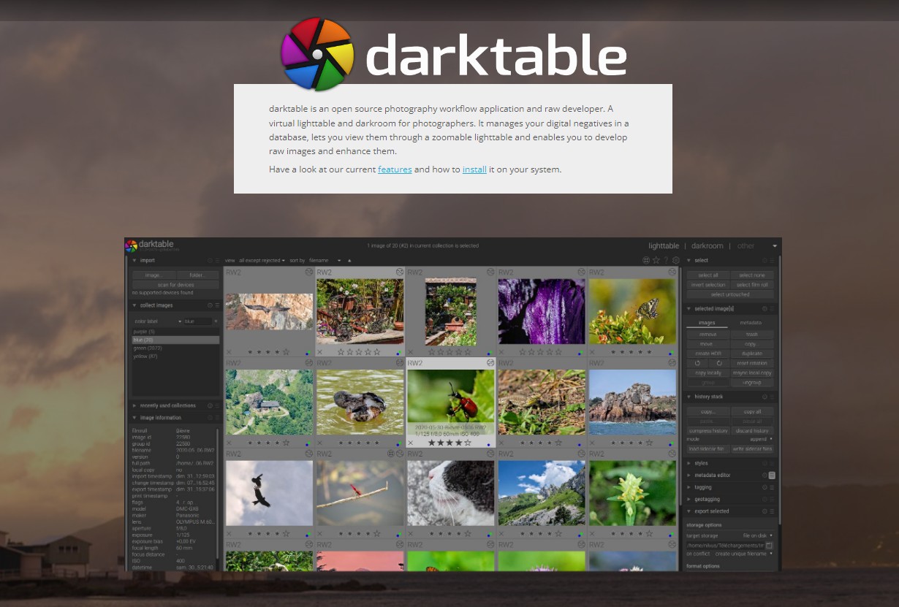Rotate selected images counter-clockwise

(x=697, y=363)
